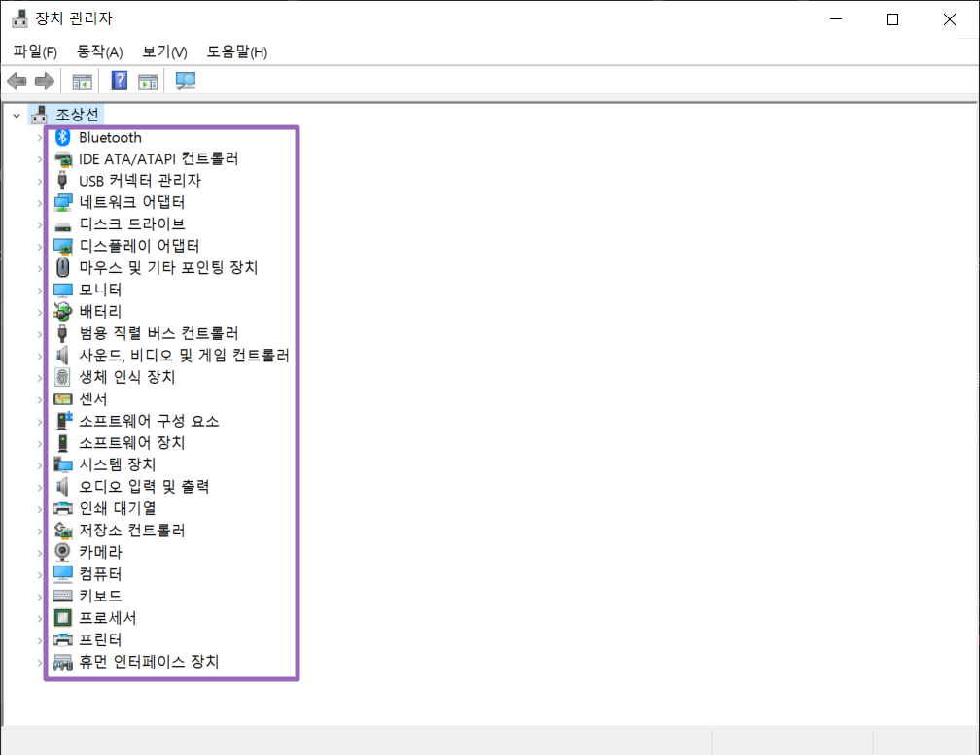Select the 휴먼 인터페이스 장치 item
Viewport: 980px width, 755px height.
[149, 662]
